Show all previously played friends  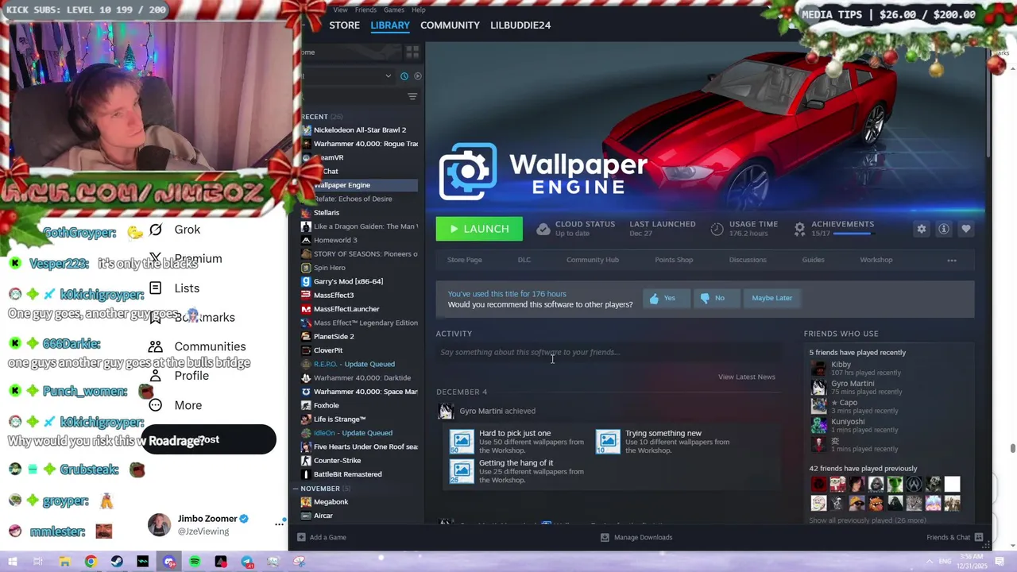[868, 520]
